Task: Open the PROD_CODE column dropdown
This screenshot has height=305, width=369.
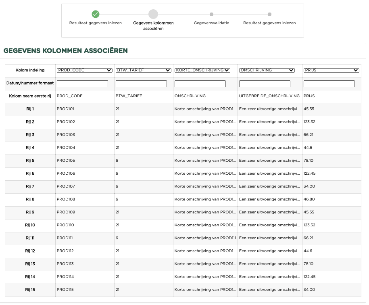Action: (84, 70)
